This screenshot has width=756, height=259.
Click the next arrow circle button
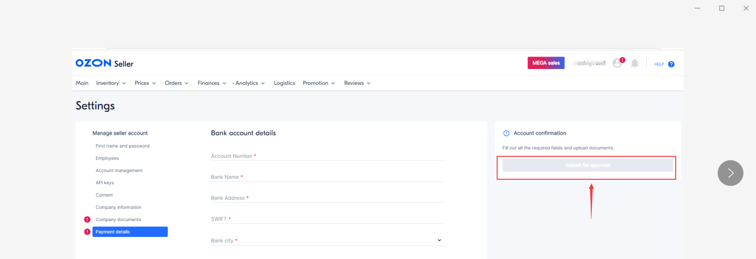coord(730,173)
